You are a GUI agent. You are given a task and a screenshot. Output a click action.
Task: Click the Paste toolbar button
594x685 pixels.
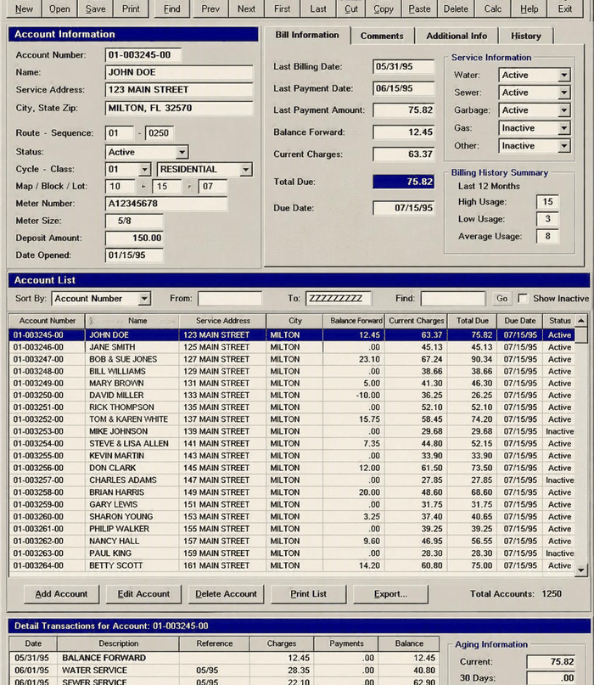419,8
